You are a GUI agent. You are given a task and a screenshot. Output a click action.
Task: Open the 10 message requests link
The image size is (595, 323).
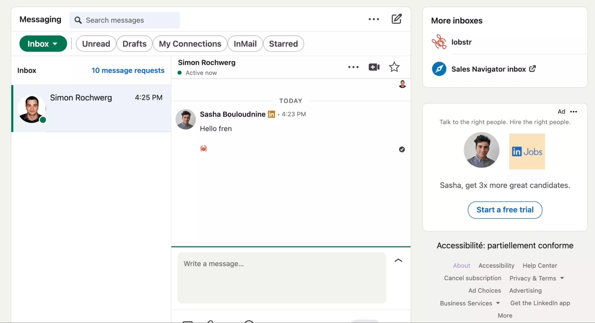128,70
